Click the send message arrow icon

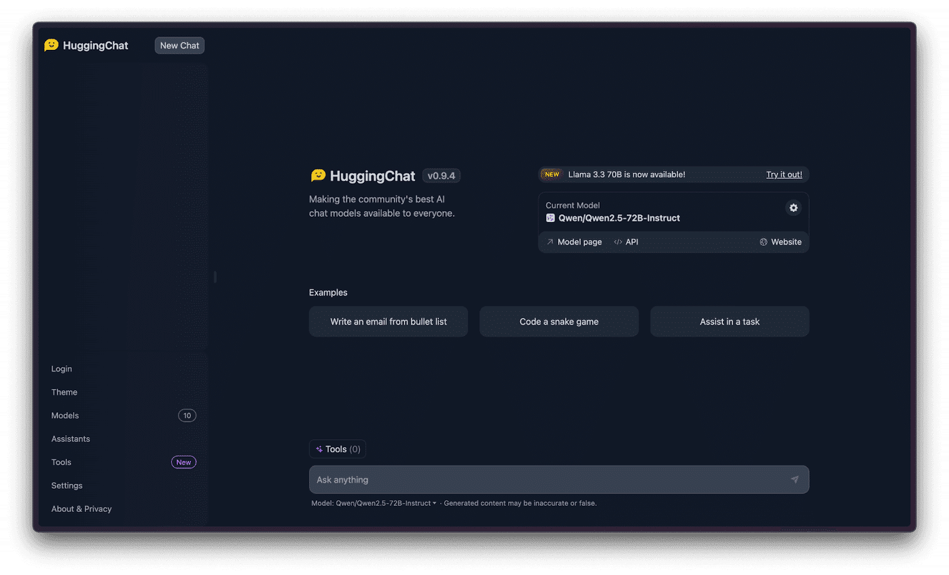click(794, 480)
